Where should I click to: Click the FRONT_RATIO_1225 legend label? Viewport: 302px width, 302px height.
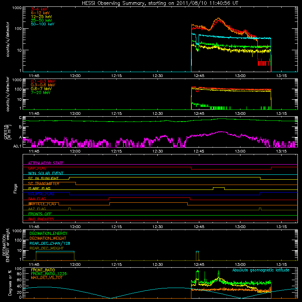point(49,274)
